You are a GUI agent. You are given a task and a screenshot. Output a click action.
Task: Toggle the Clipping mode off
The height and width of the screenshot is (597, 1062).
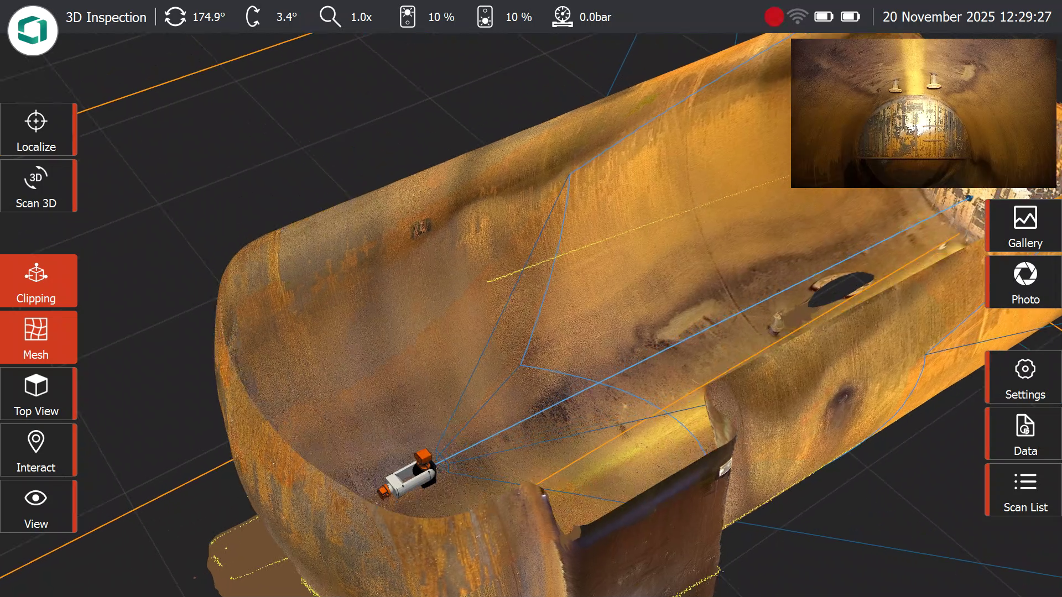point(37,281)
